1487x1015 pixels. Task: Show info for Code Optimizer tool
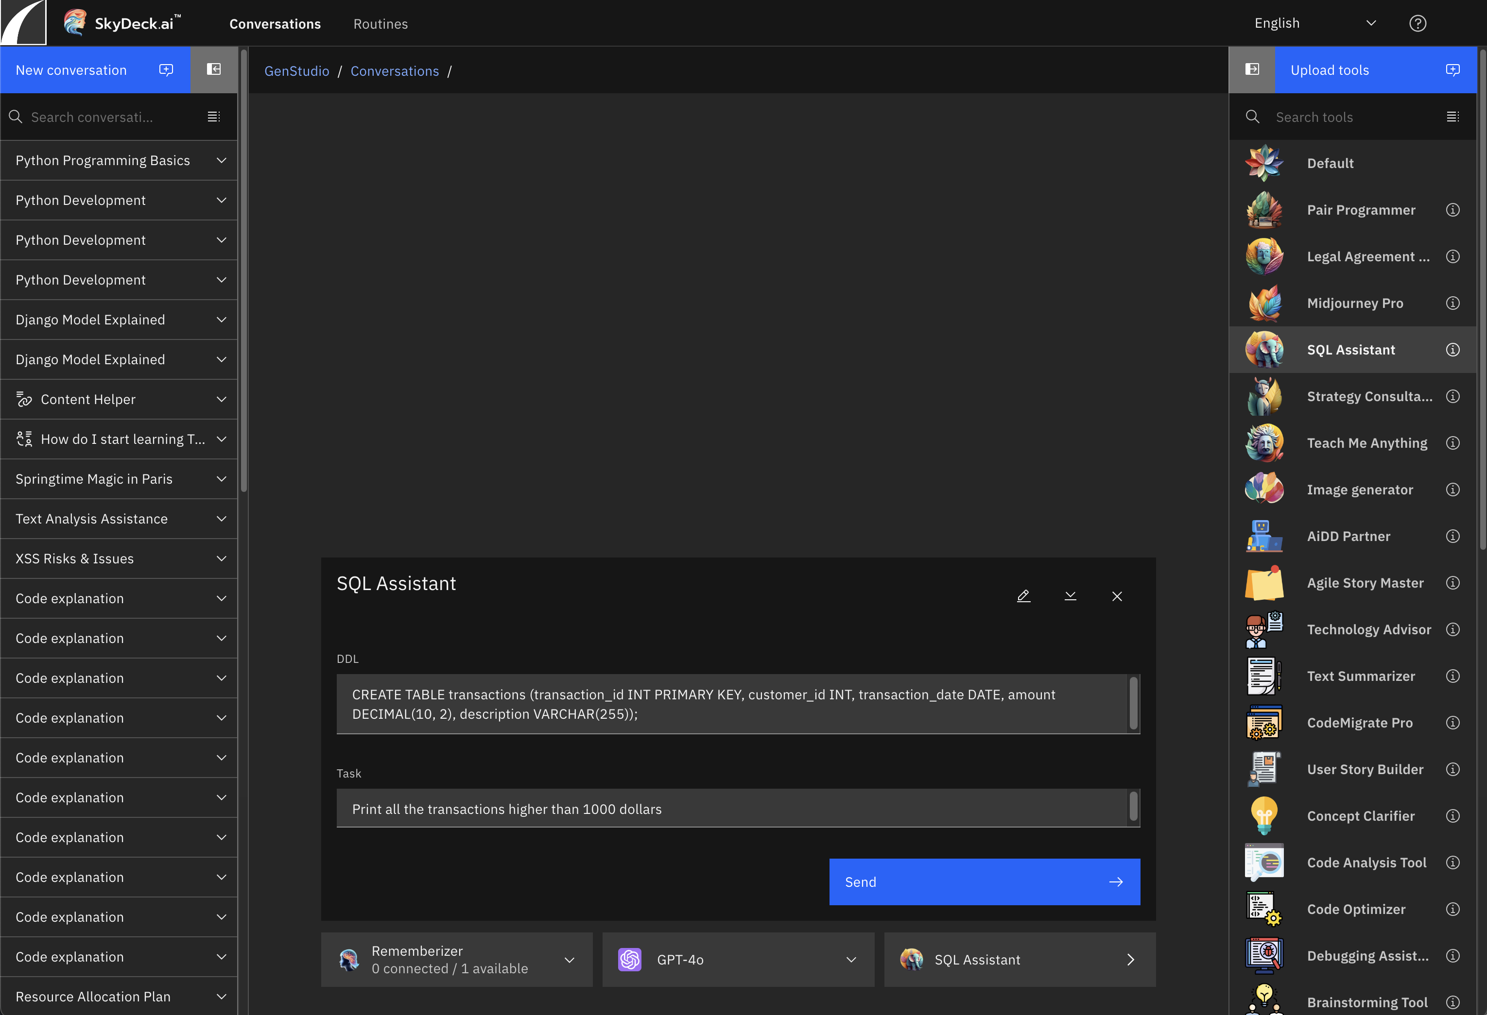[x=1452, y=909]
